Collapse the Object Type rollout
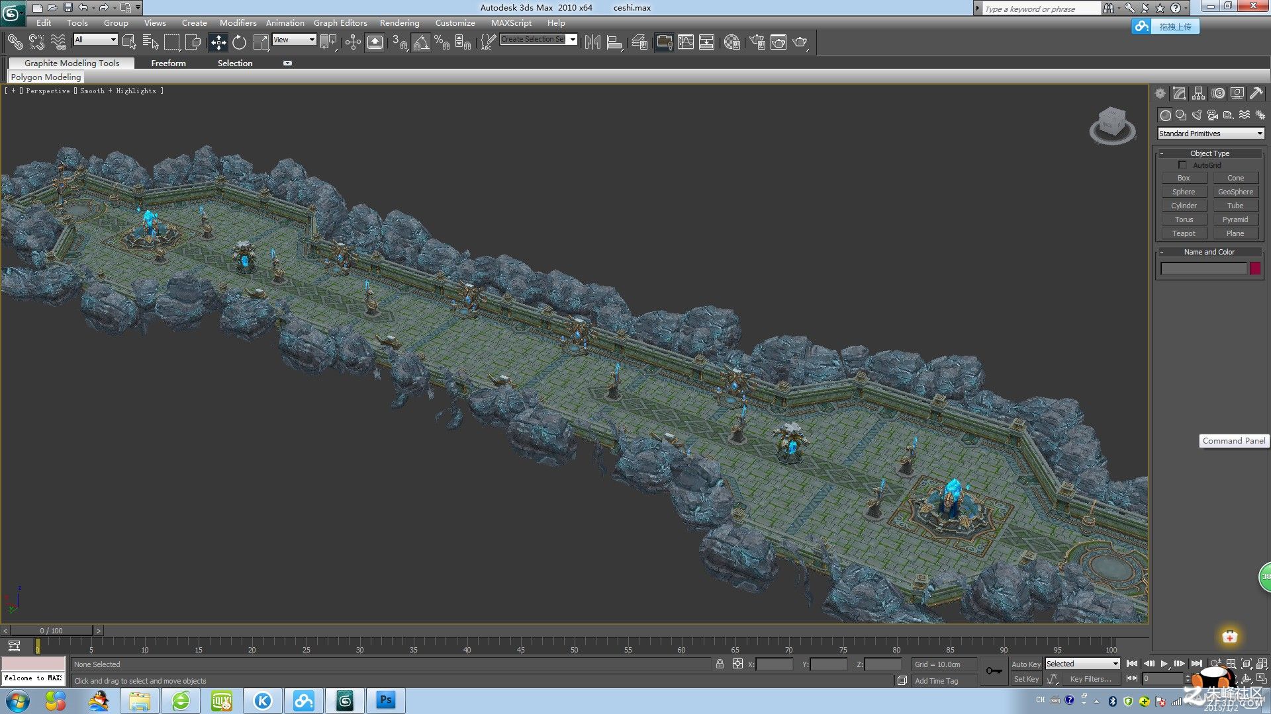 point(1209,153)
